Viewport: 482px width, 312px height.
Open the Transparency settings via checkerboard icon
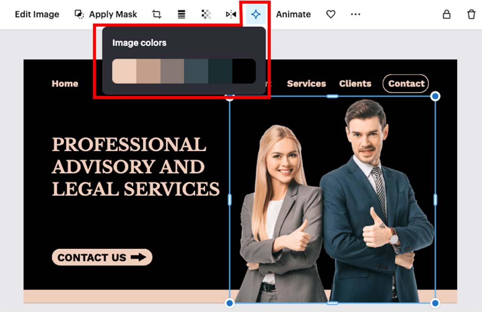tap(206, 14)
